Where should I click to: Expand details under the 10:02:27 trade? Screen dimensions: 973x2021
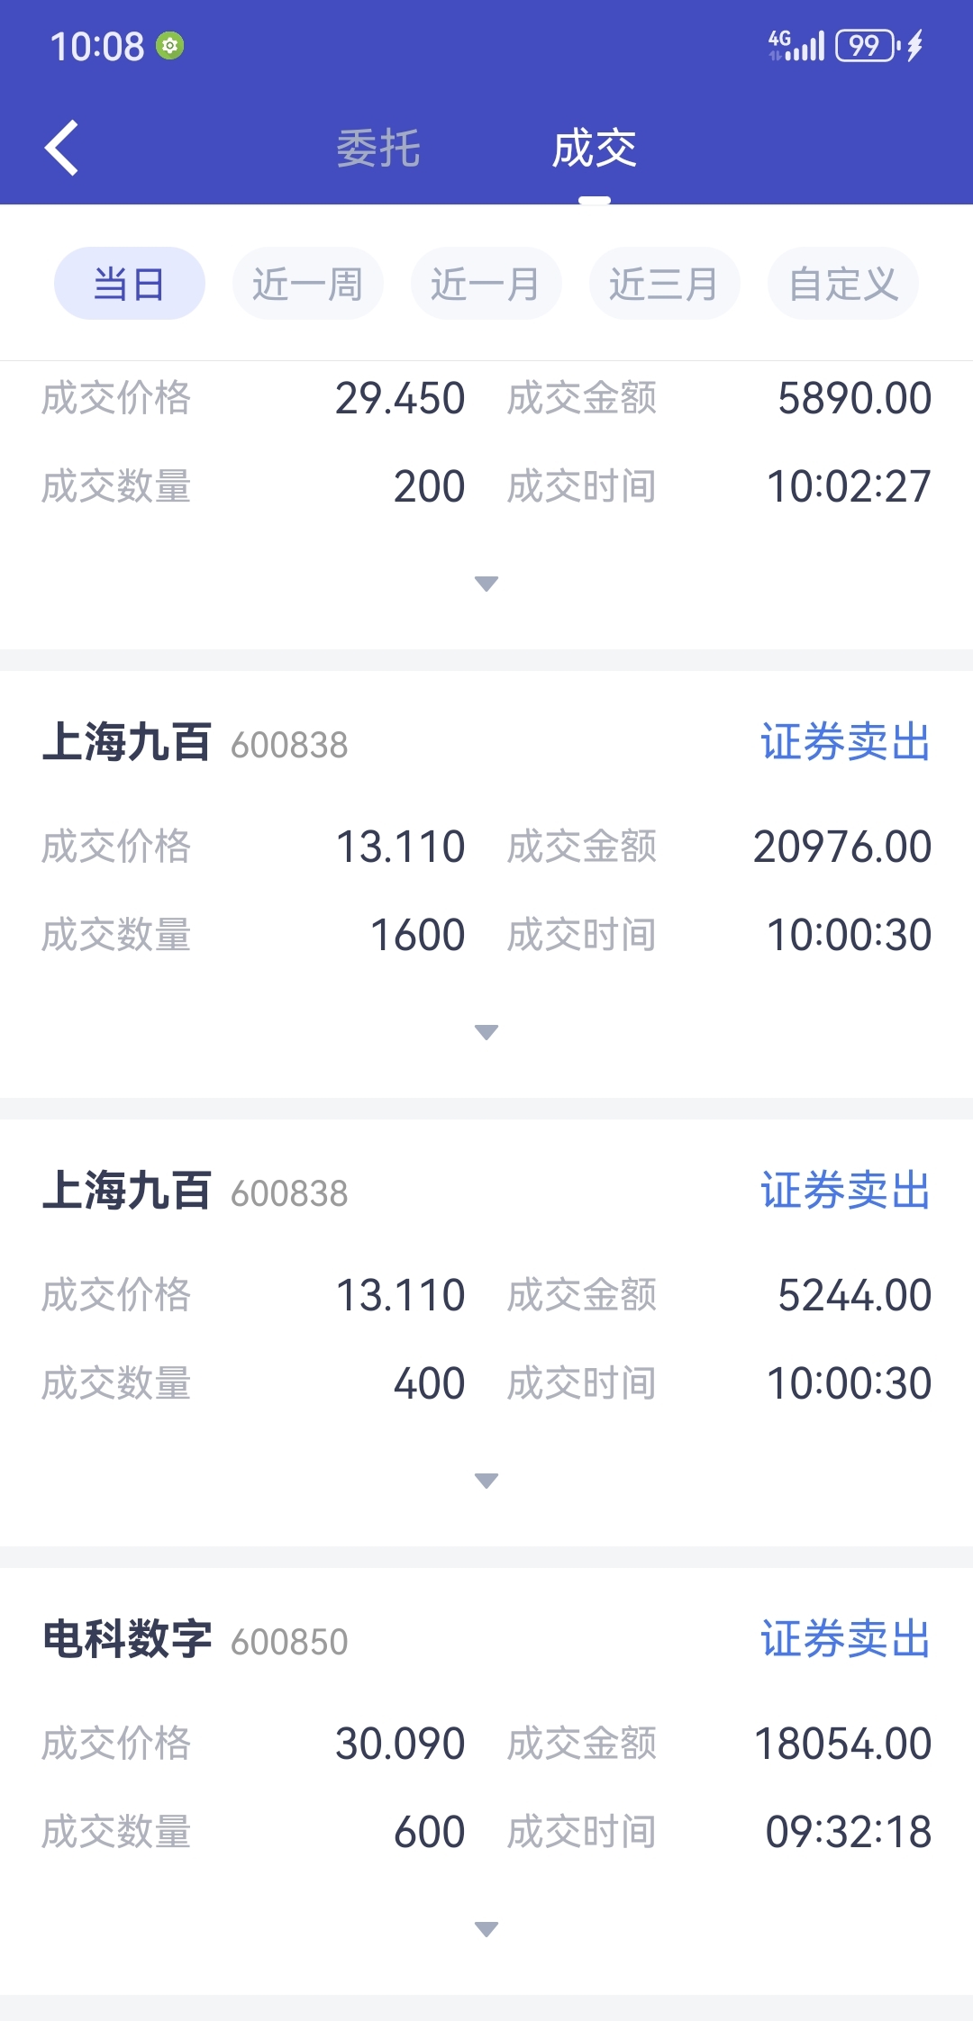pyautogui.click(x=486, y=584)
